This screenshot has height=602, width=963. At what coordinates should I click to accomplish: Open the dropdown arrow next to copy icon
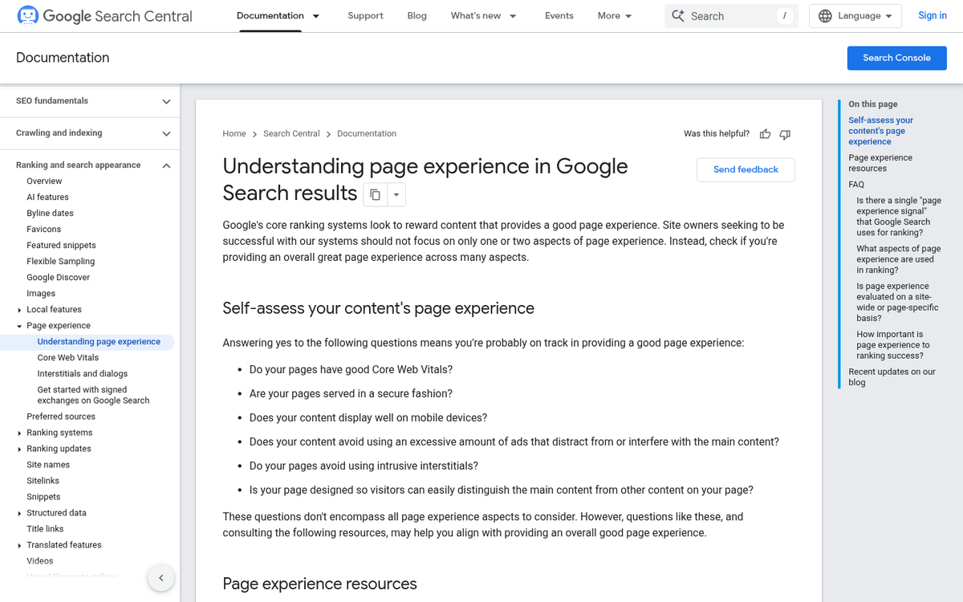pos(396,194)
